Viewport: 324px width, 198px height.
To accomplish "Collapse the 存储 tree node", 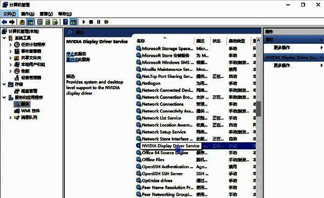I will (x=4, y=84).
